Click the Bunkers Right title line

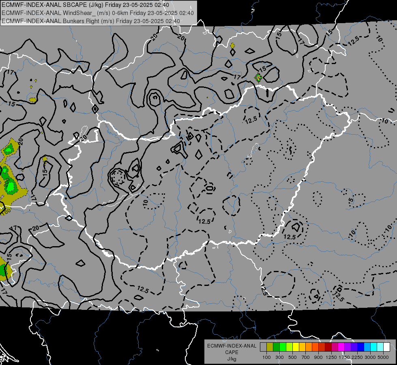click(x=91, y=21)
